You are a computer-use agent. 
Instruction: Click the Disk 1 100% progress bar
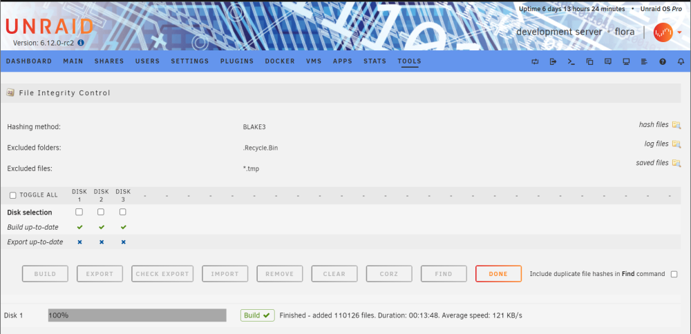(x=137, y=315)
